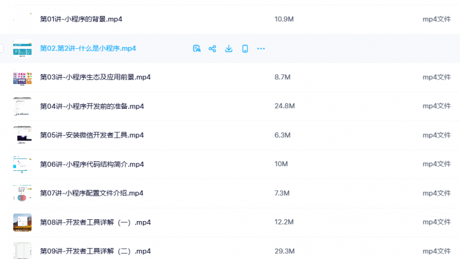Open 第09讲-开发者工具详解（二）.mp4
The image size is (460, 259).
pos(95,251)
